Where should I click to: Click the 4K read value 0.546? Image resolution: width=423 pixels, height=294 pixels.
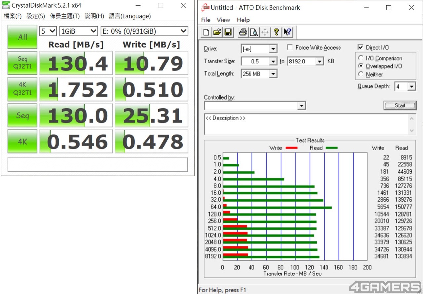tap(76, 141)
